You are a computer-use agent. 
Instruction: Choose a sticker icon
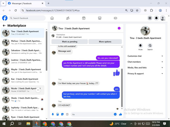62,114
